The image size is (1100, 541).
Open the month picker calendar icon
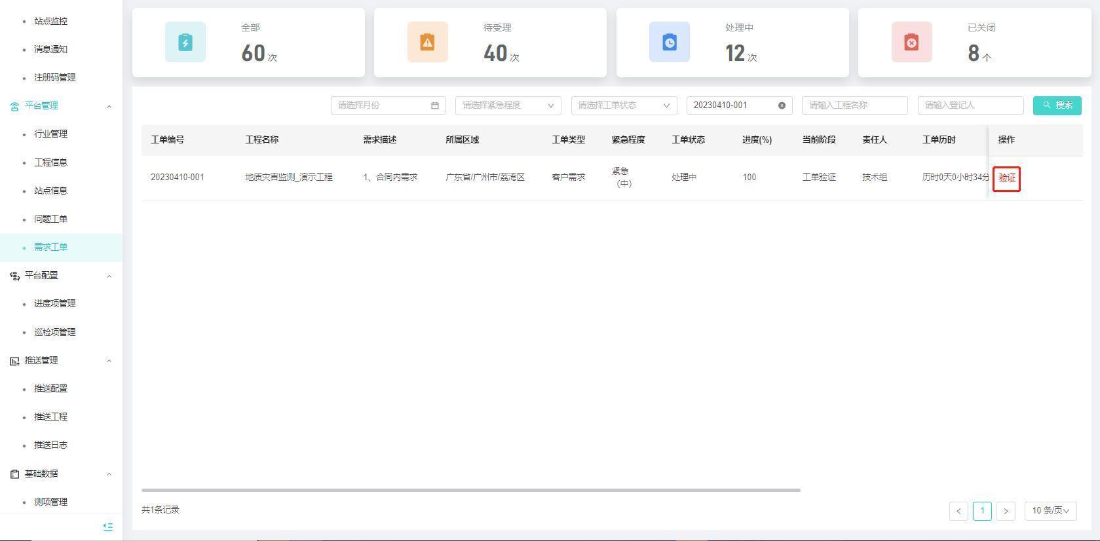[435, 105]
